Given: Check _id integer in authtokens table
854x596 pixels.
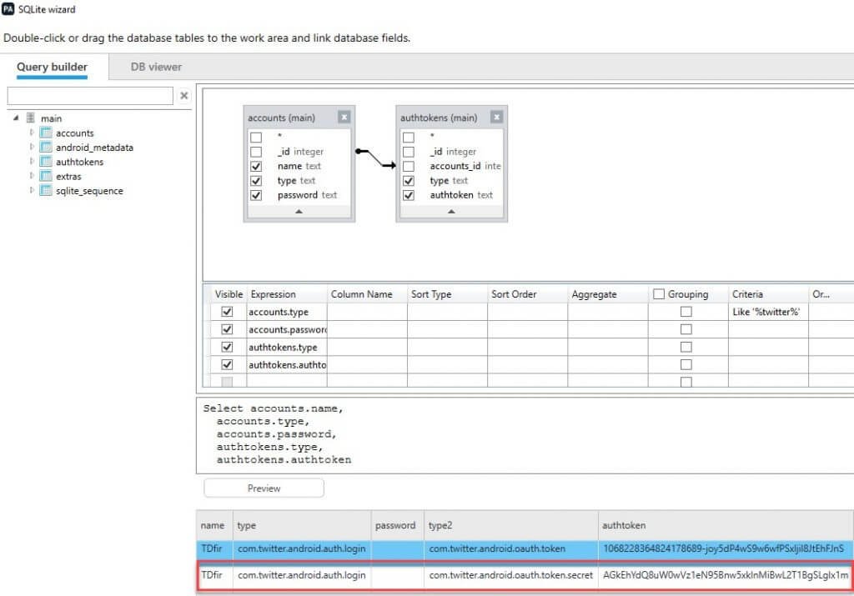Looking at the screenshot, I should coord(409,152).
